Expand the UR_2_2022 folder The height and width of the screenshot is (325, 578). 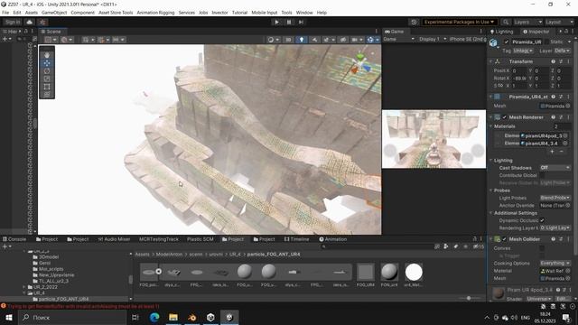coord(24,287)
